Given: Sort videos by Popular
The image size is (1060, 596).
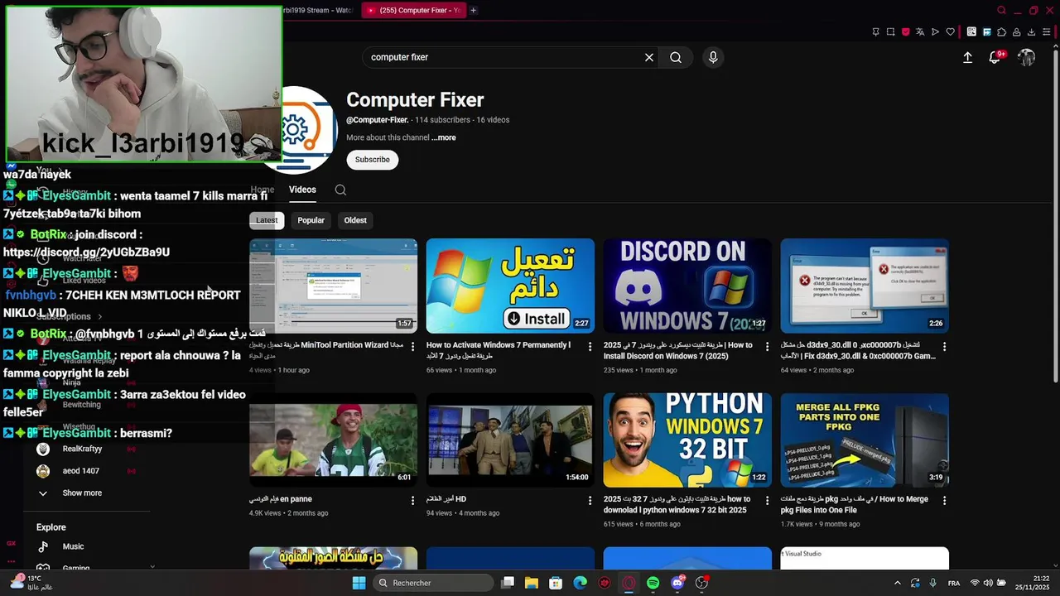Looking at the screenshot, I should tap(311, 220).
